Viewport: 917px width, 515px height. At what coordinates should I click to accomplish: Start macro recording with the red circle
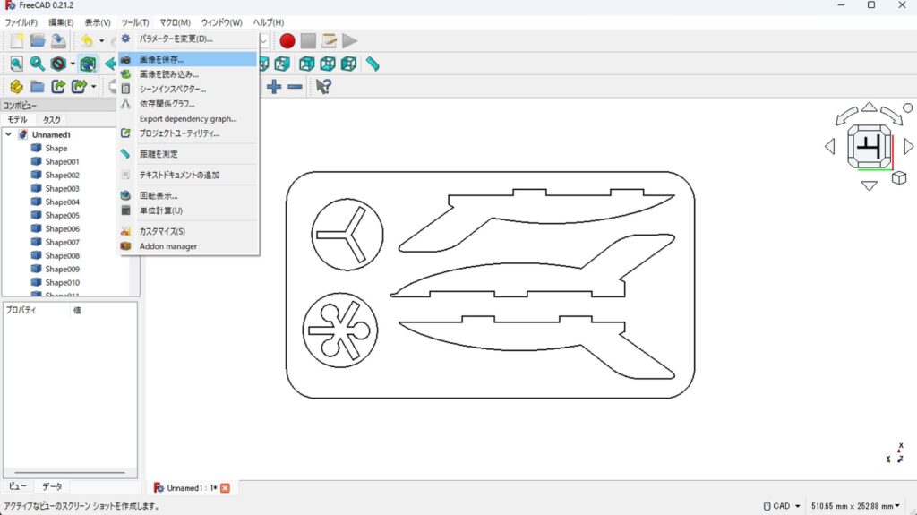pyautogui.click(x=287, y=40)
